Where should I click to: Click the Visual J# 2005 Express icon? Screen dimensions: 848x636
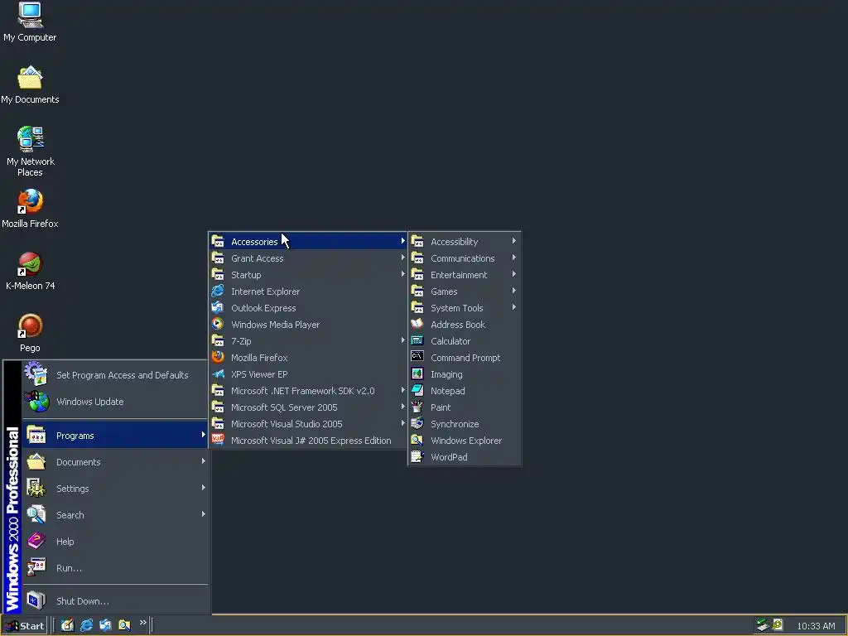[218, 441]
